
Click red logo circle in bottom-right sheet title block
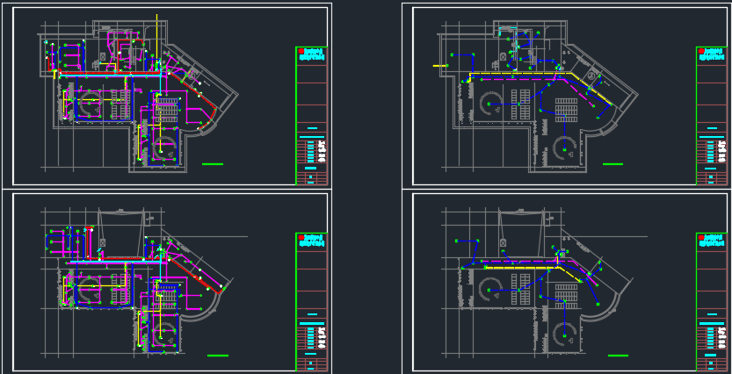[701, 237]
